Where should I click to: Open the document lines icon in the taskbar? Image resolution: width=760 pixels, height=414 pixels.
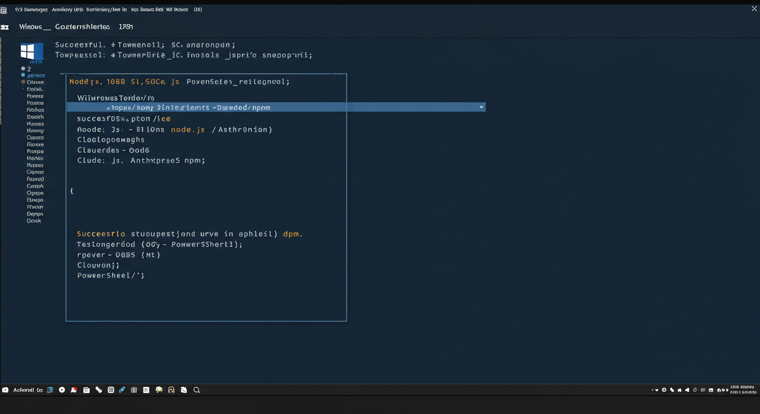[x=146, y=390]
